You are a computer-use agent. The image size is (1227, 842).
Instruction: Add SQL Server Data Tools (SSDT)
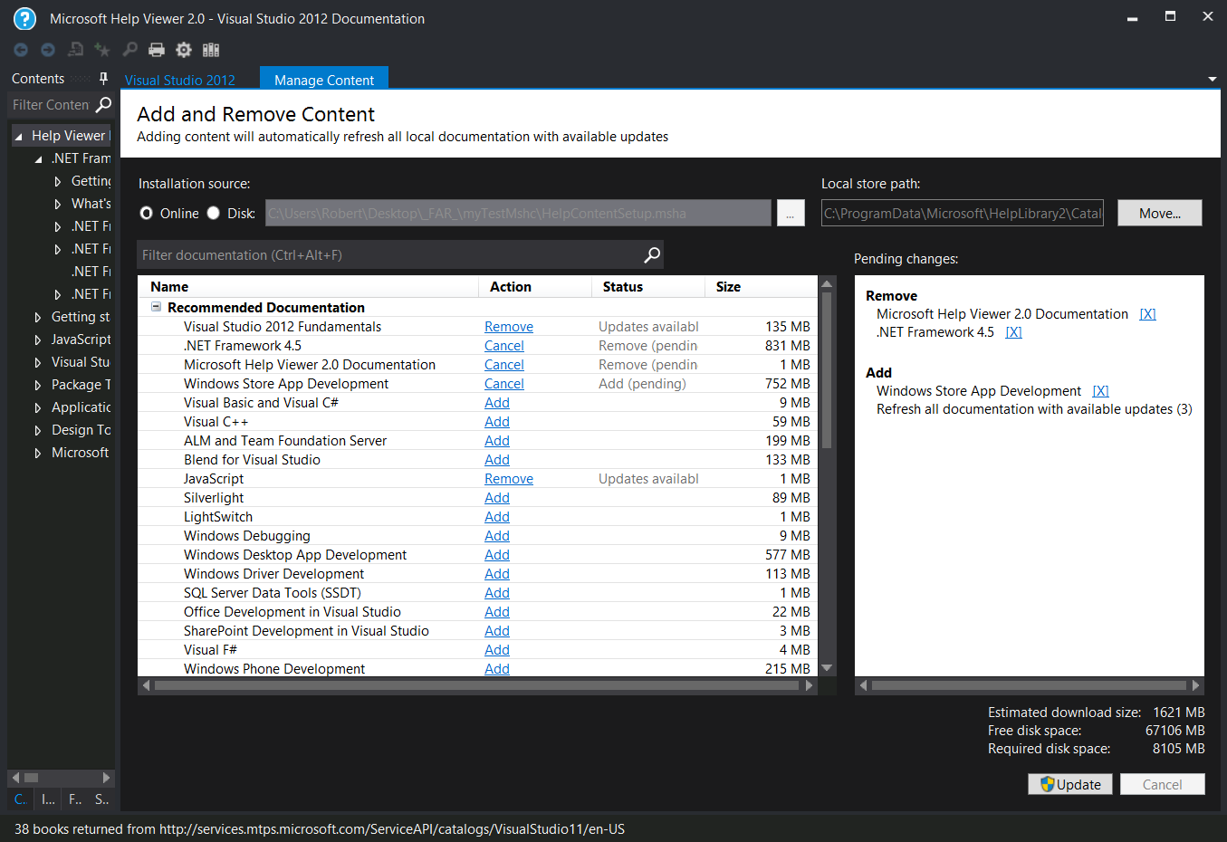(497, 593)
